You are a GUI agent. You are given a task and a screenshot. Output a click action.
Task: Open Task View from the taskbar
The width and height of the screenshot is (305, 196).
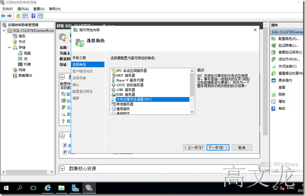(x=33, y=188)
